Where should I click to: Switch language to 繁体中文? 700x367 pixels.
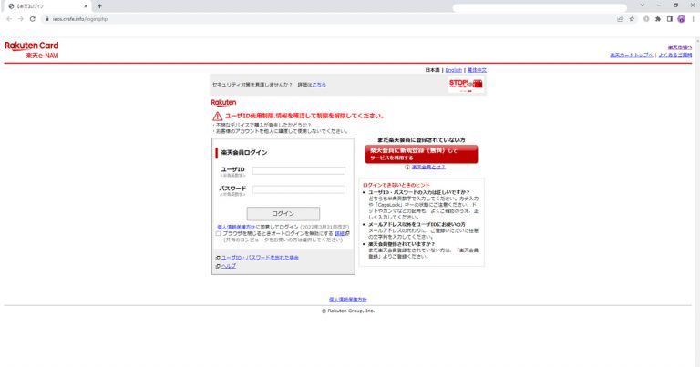pos(477,70)
